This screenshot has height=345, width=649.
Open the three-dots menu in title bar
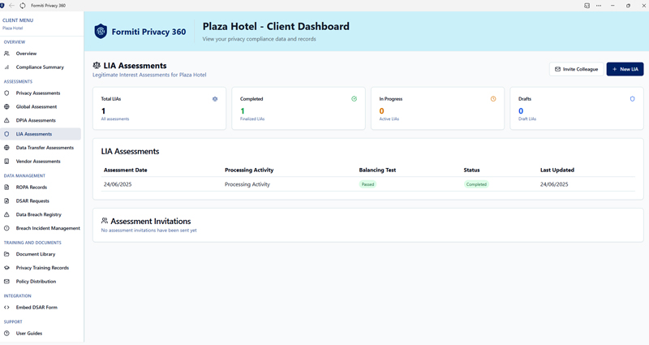[600, 6]
